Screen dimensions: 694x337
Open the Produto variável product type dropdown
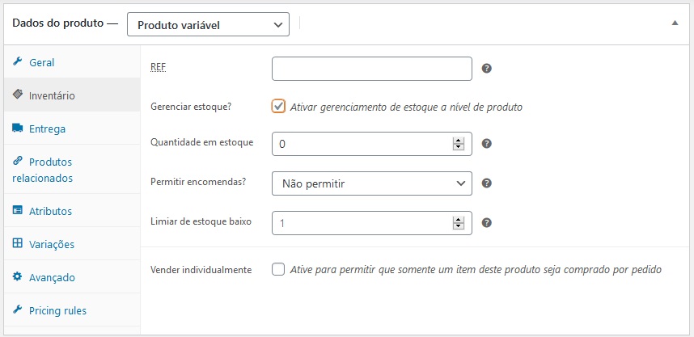coord(208,25)
